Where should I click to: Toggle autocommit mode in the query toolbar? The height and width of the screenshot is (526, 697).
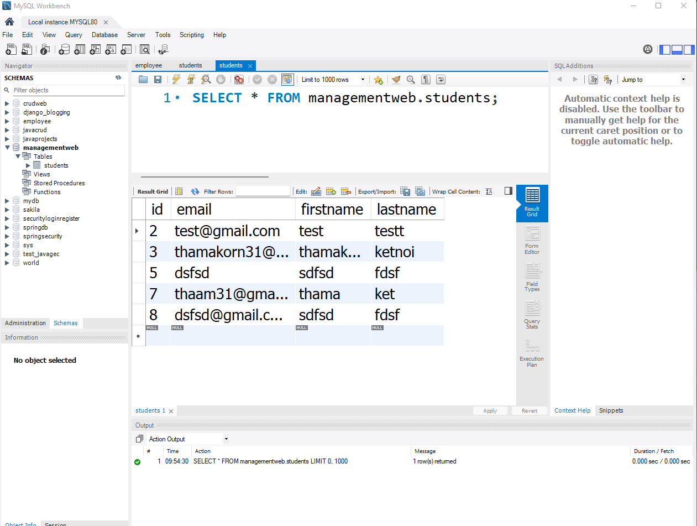[287, 80]
